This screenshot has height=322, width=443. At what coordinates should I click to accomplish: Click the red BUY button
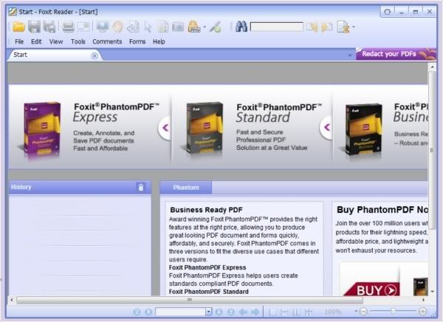tap(373, 290)
